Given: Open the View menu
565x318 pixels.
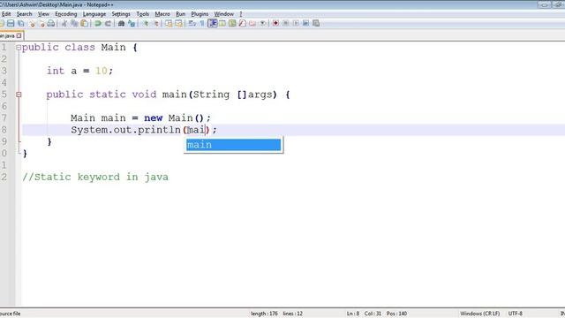Looking at the screenshot, I should [x=43, y=14].
